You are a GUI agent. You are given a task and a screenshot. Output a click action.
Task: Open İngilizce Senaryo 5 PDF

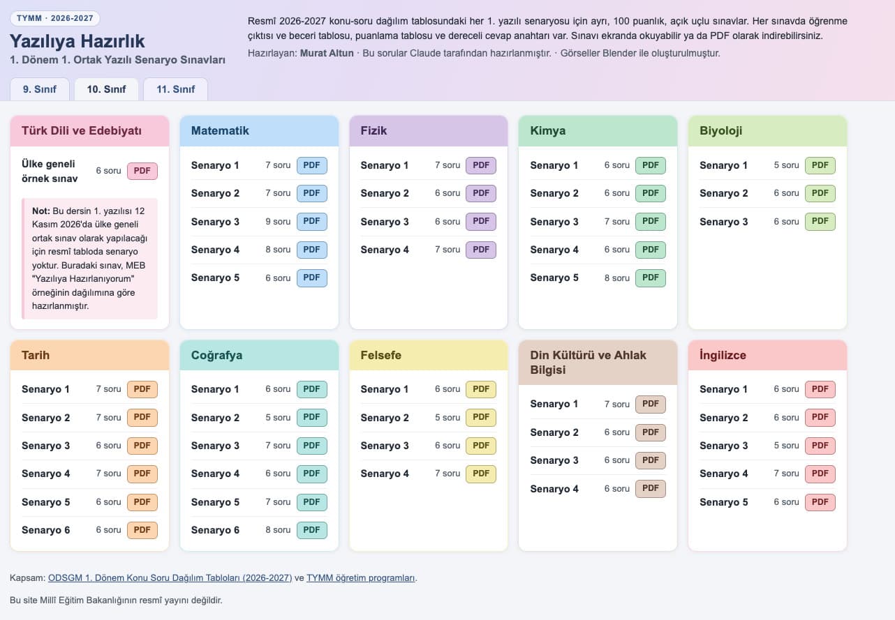coord(820,502)
